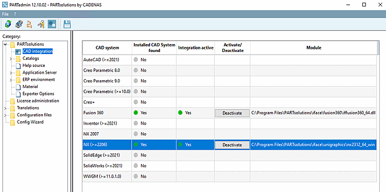Select the Fusion 360 row name
The width and height of the screenshot is (386, 192).
click(94, 113)
